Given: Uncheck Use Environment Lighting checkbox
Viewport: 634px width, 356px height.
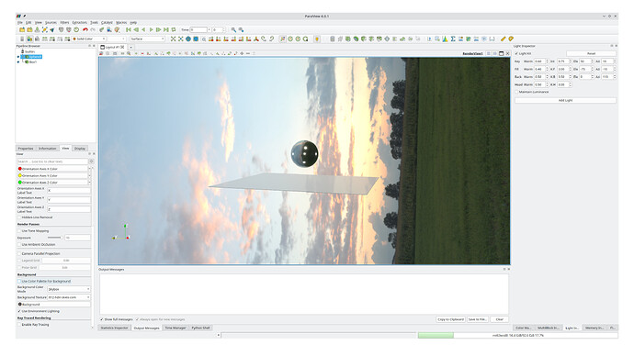Looking at the screenshot, I should click(x=19, y=311).
